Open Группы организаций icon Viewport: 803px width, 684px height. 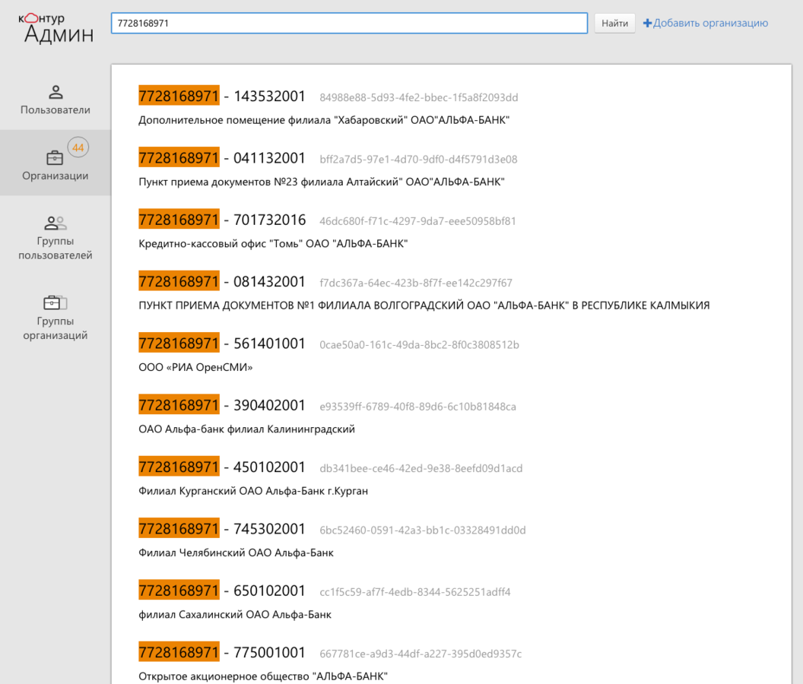pyautogui.click(x=56, y=302)
